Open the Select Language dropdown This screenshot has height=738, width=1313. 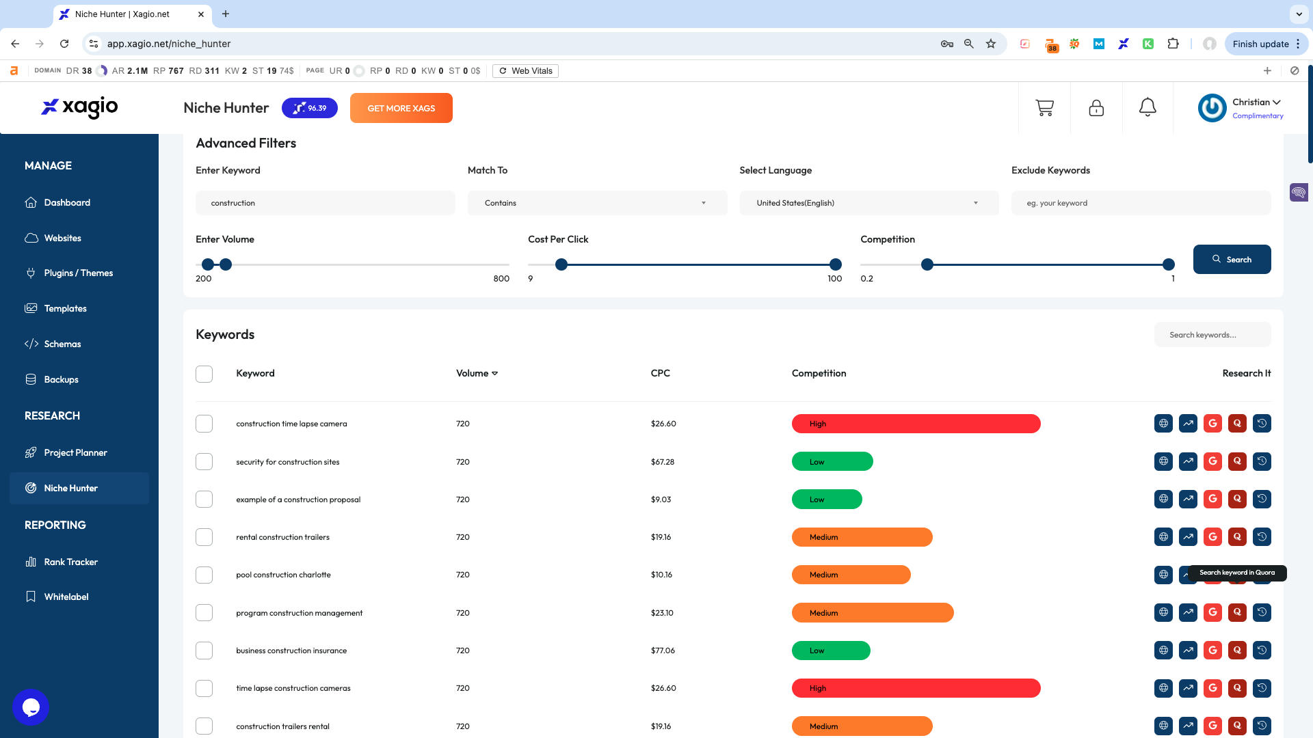pyautogui.click(x=868, y=203)
